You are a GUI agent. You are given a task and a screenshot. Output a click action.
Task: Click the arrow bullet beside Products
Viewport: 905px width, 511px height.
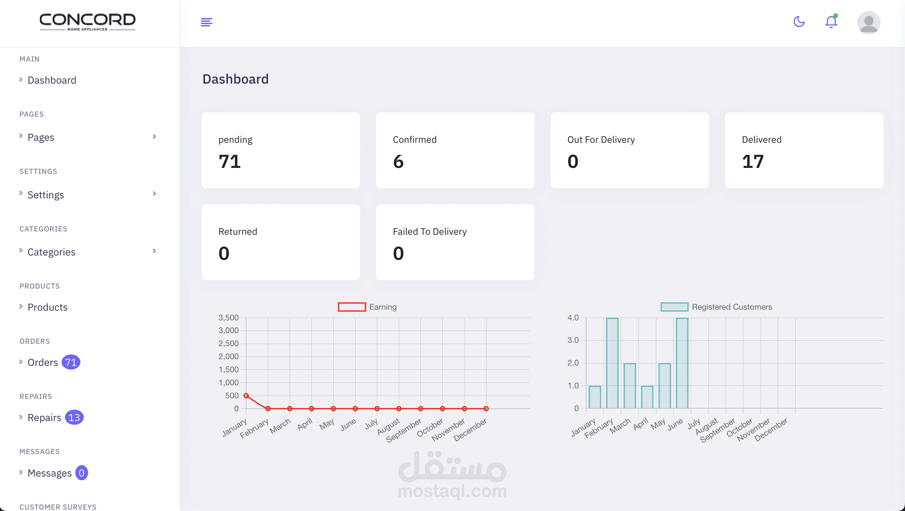[x=21, y=306]
